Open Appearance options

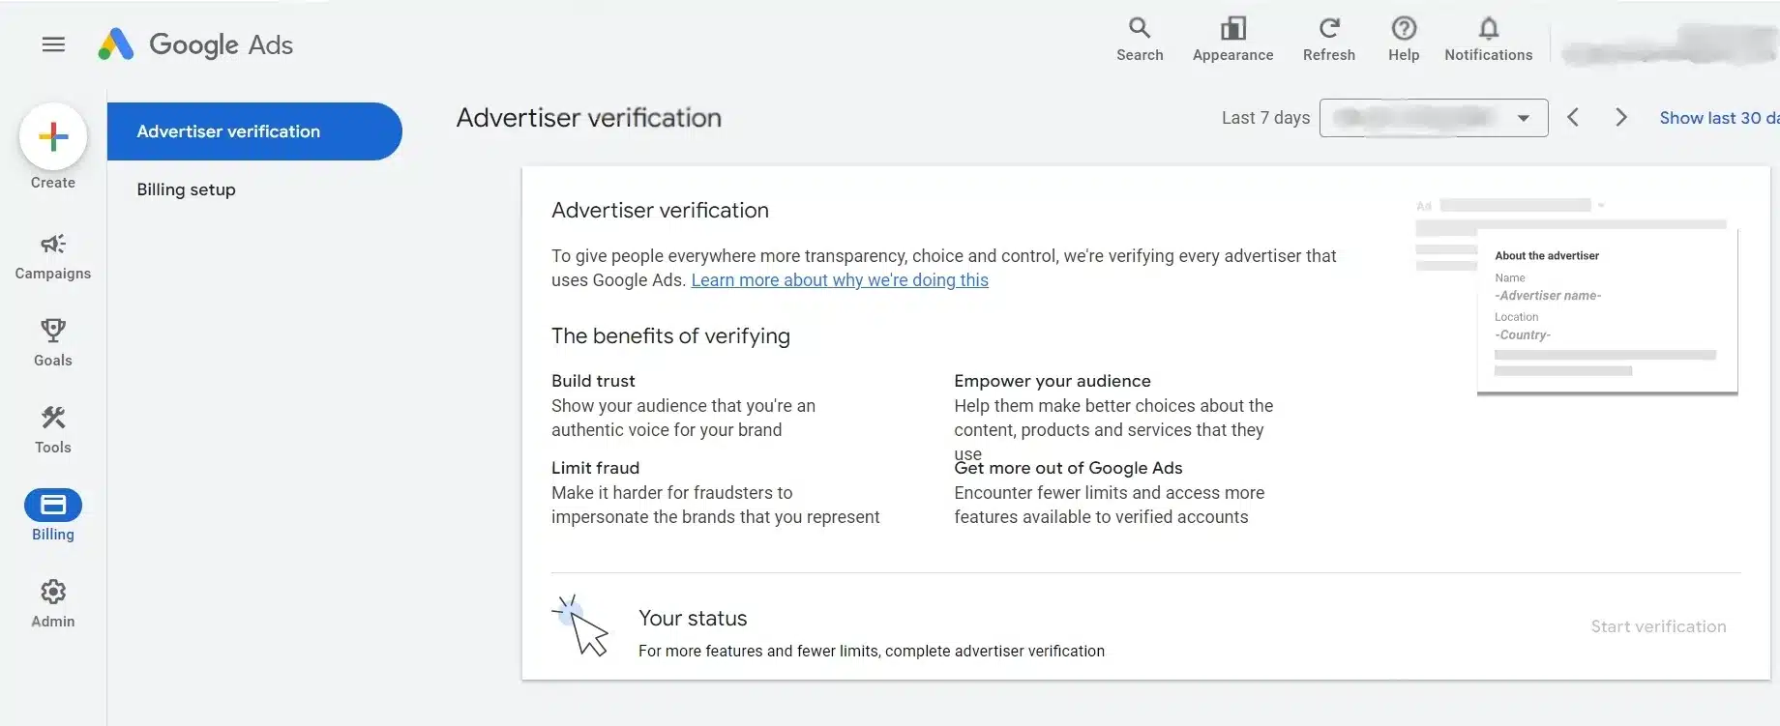(x=1232, y=40)
